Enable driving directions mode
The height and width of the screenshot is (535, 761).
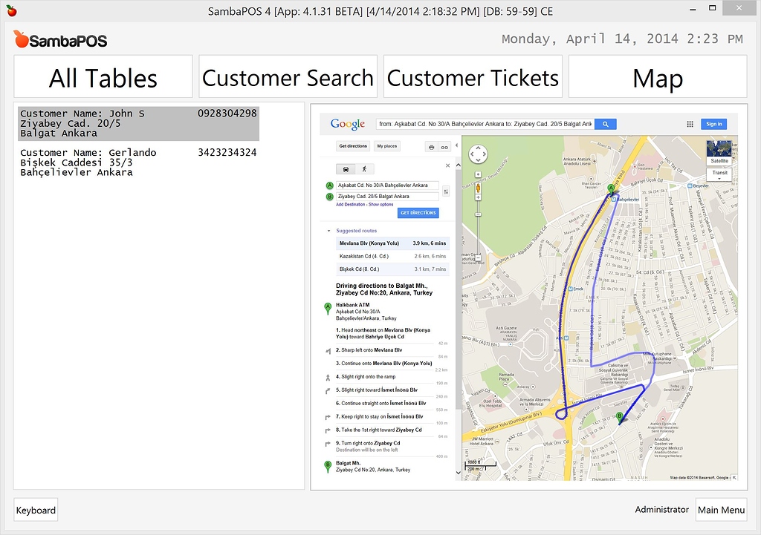click(x=346, y=168)
